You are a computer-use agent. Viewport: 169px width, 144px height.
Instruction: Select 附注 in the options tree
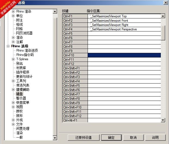(19, 20)
